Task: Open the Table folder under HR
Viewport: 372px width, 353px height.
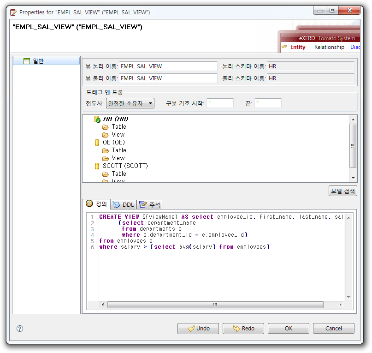Action: coord(106,127)
